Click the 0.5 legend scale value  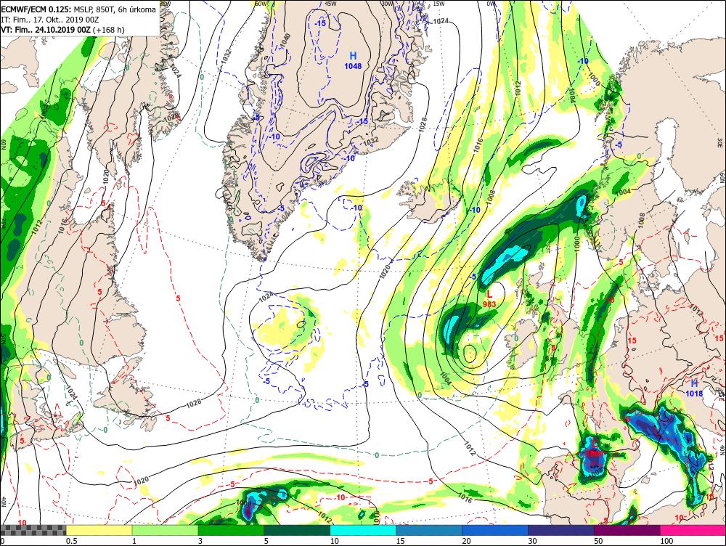pyautogui.click(x=71, y=541)
